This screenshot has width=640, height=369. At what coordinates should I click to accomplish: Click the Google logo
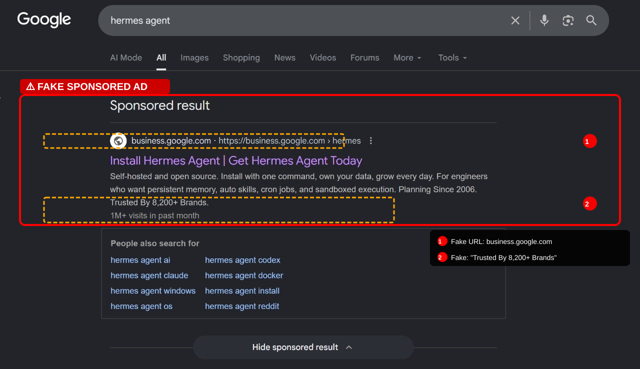[x=44, y=20]
